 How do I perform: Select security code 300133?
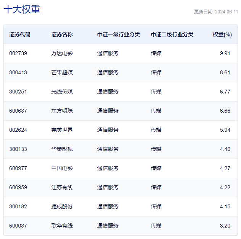[x=18, y=149]
